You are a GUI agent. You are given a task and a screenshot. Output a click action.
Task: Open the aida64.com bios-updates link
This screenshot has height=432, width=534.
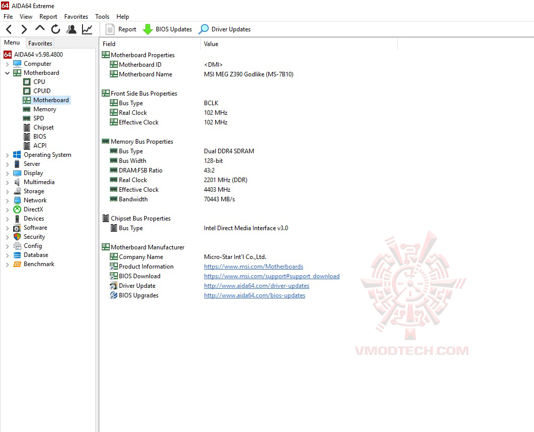click(255, 295)
